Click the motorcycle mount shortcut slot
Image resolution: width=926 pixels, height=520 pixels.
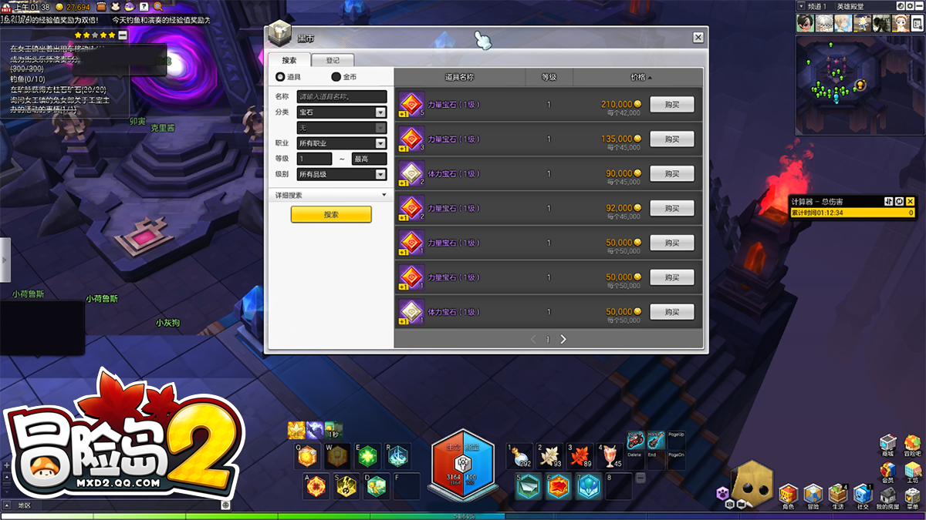636,440
